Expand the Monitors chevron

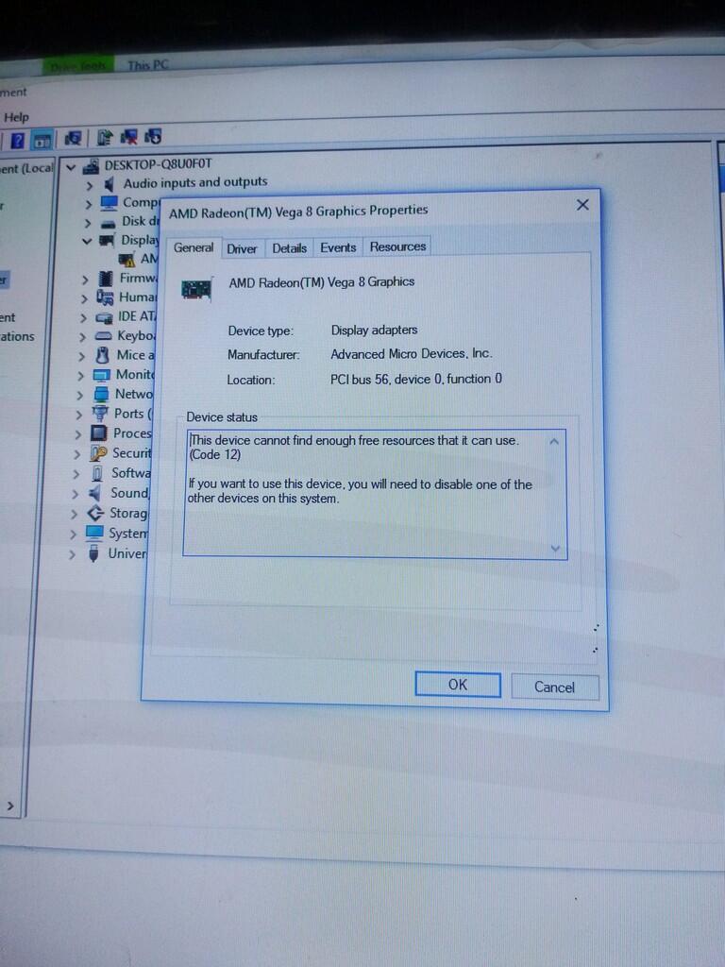pos(81,376)
